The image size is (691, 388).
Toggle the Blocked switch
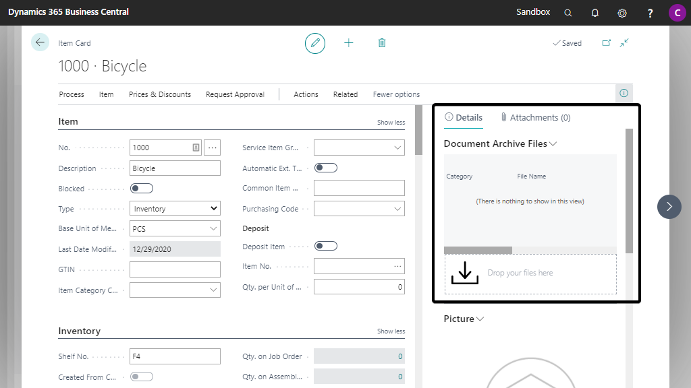142,189
